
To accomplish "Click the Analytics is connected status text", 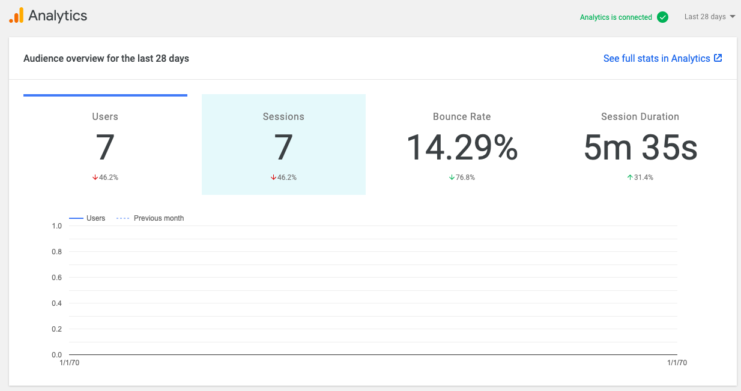I will (x=616, y=17).
